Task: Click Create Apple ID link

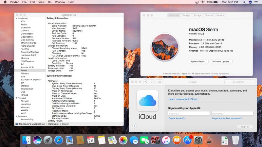Action: tap(177, 118)
